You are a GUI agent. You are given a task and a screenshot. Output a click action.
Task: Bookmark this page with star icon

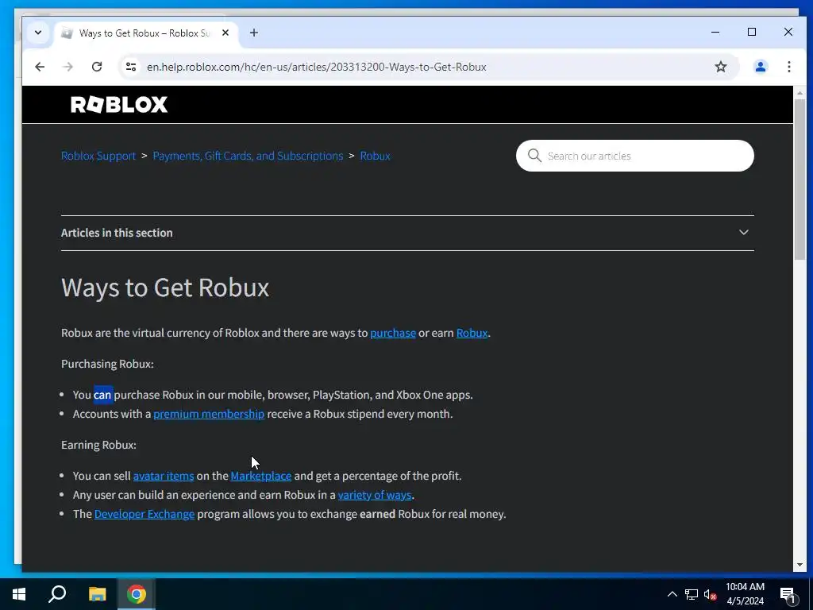coord(721,67)
